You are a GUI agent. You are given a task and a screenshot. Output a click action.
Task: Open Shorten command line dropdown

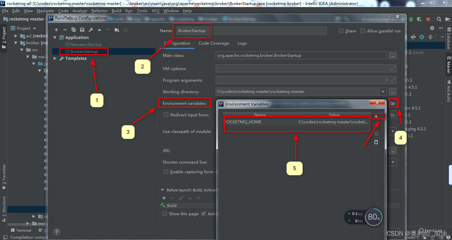(x=393, y=162)
